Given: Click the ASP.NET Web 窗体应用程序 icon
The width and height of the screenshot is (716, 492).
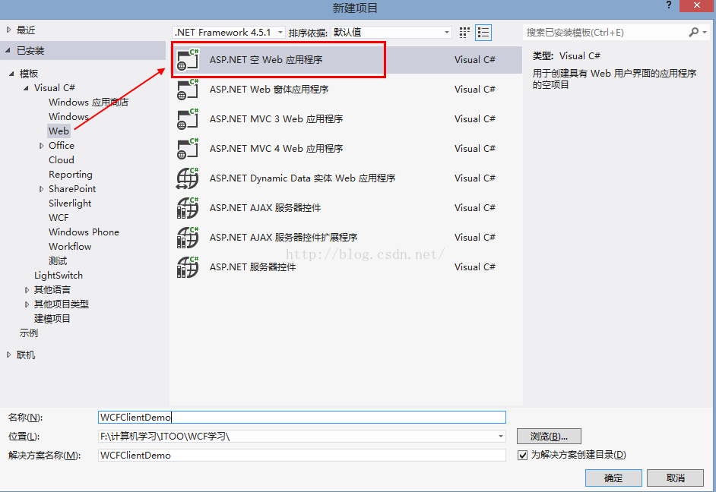Looking at the screenshot, I should coord(188,90).
